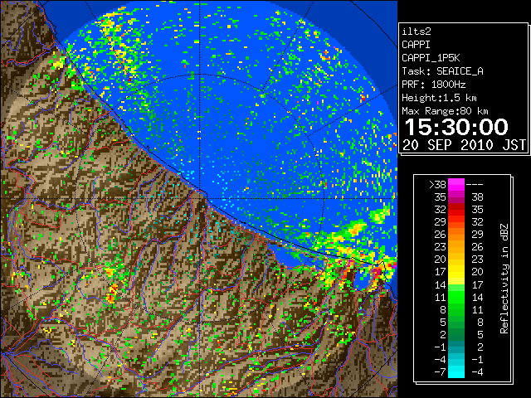Pick the dark red band between 32 and 35
531x398 pixels.
pyautogui.click(x=456, y=210)
